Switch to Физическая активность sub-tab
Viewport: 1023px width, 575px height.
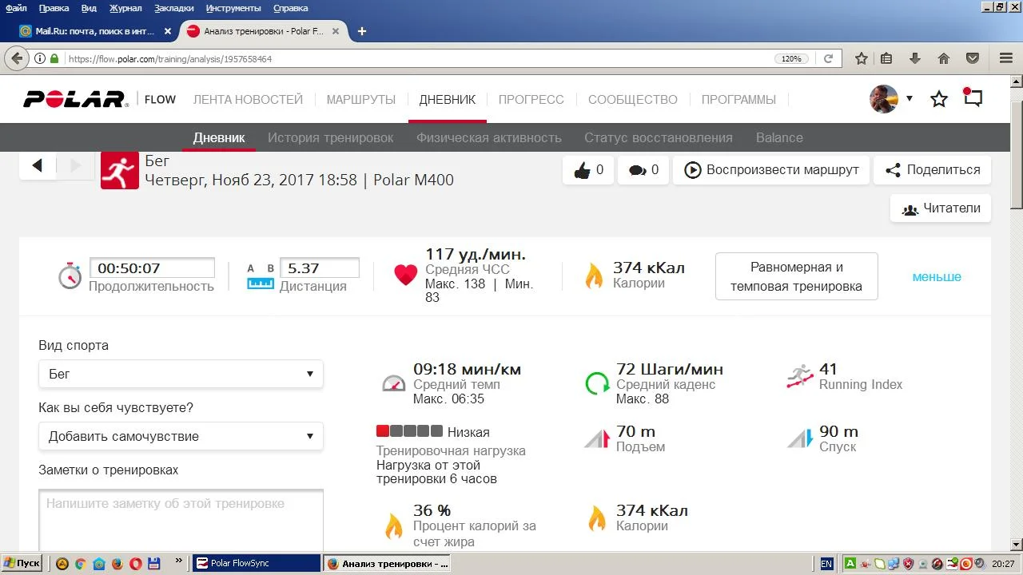coord(489,137)
